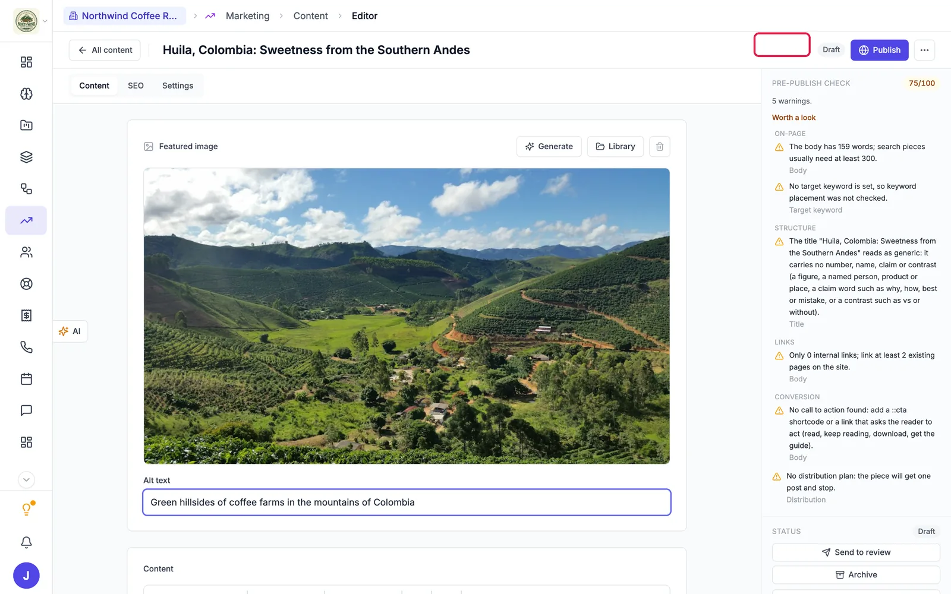Select the active Marketing trend icon in sidebar
This screenshot has width=951, height=594.
[x=26, y=220]
